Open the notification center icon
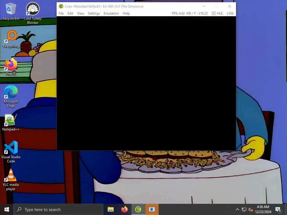 tap(278, 210)
